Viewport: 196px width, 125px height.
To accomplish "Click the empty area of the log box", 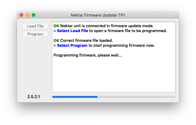I will (114, 75).
